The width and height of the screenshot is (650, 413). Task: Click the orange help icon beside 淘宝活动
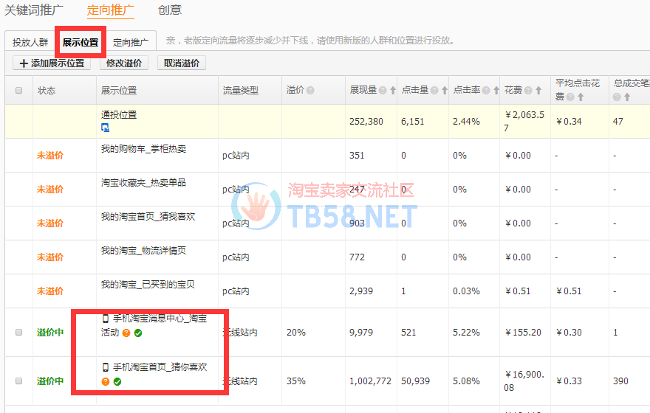(126, 333)
